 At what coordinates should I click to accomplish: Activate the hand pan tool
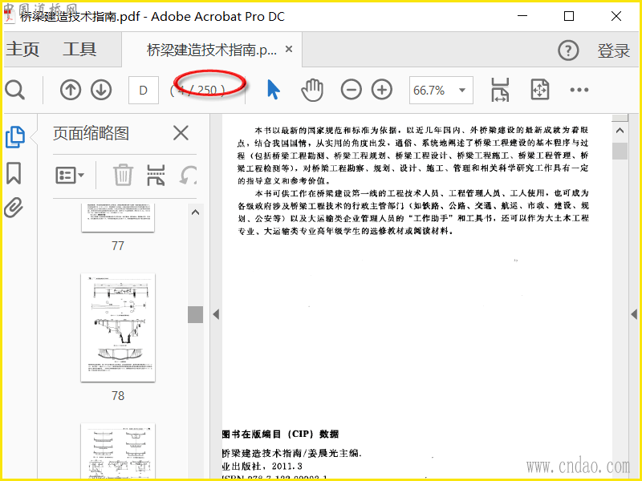312,90
